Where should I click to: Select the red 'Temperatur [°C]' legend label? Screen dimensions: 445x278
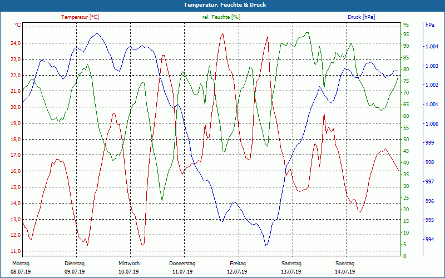point(80,17)
